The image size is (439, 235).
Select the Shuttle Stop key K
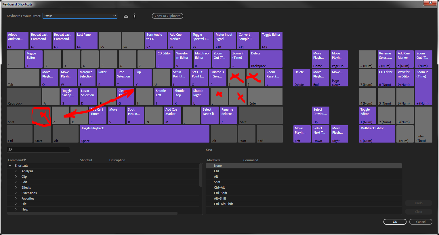(x=182, y=96)
